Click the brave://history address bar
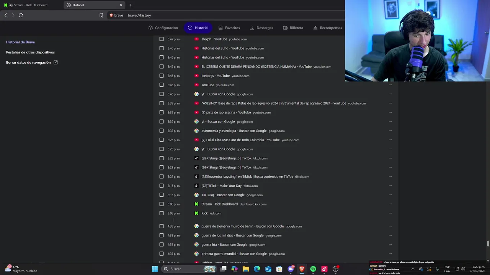490x275 pixels. (226, 15)
